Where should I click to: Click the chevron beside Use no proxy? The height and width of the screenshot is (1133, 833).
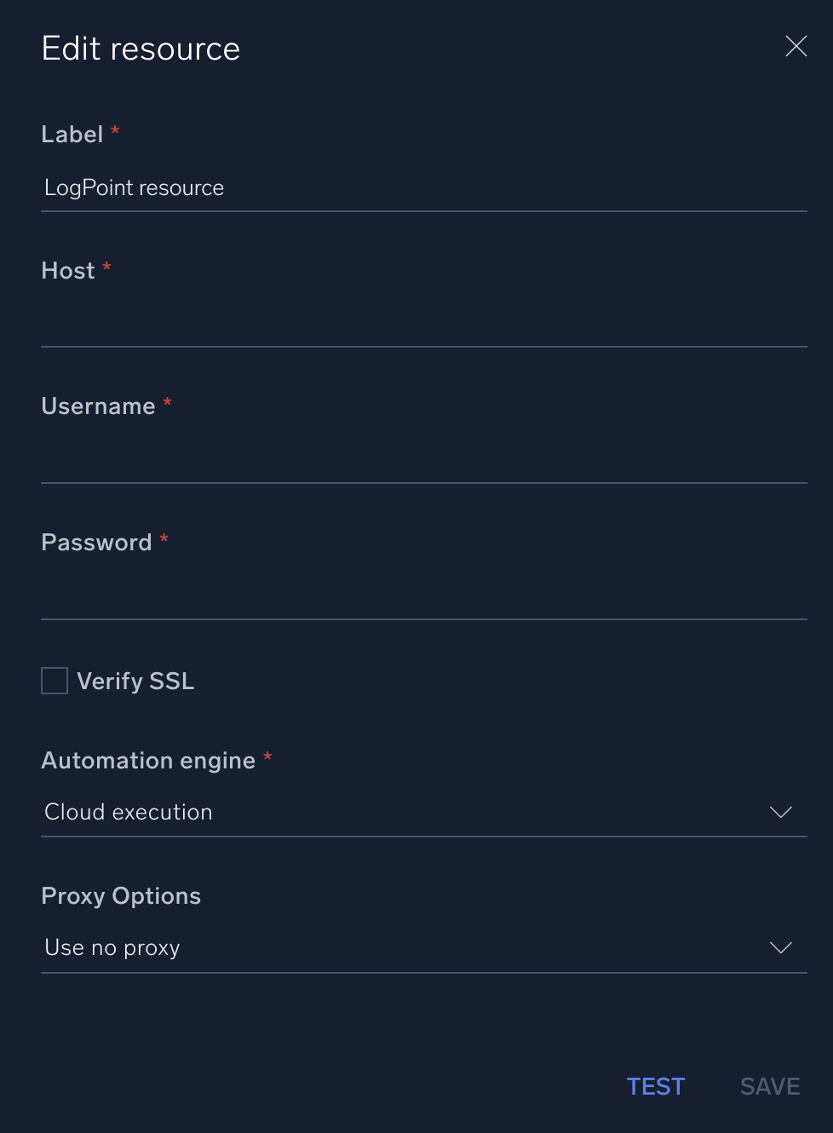pyautogui.click(x=780, y=947)
